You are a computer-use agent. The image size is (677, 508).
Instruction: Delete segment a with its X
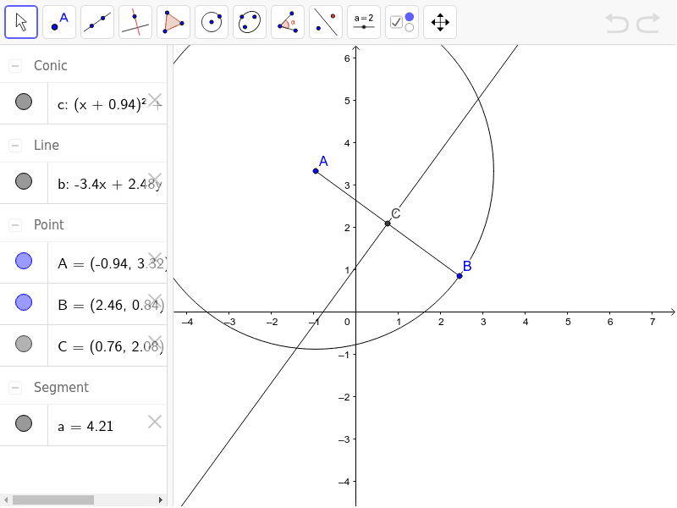155,422
